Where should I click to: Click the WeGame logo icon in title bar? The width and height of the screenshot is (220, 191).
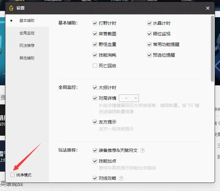pos(11,8)
